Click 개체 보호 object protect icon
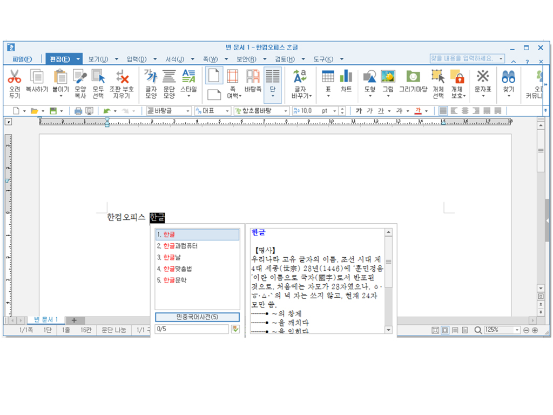This screenshot has width=553, height=415. pyautogui.click(x=457, y=76)
